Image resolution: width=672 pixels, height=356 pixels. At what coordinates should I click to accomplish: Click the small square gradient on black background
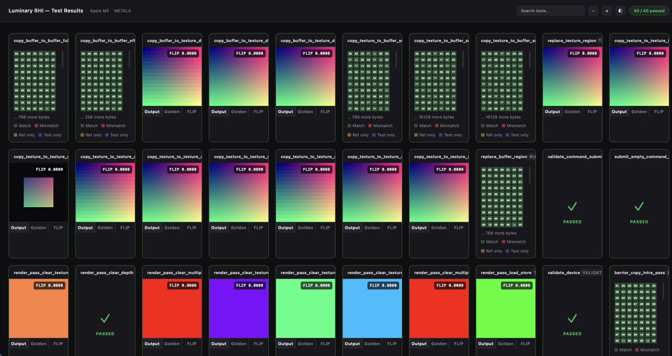(x=39, y=193)
